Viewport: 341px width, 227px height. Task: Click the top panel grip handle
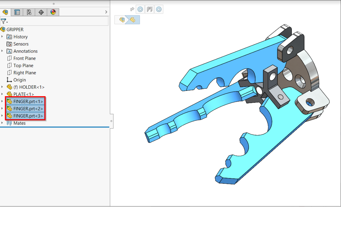53,4
